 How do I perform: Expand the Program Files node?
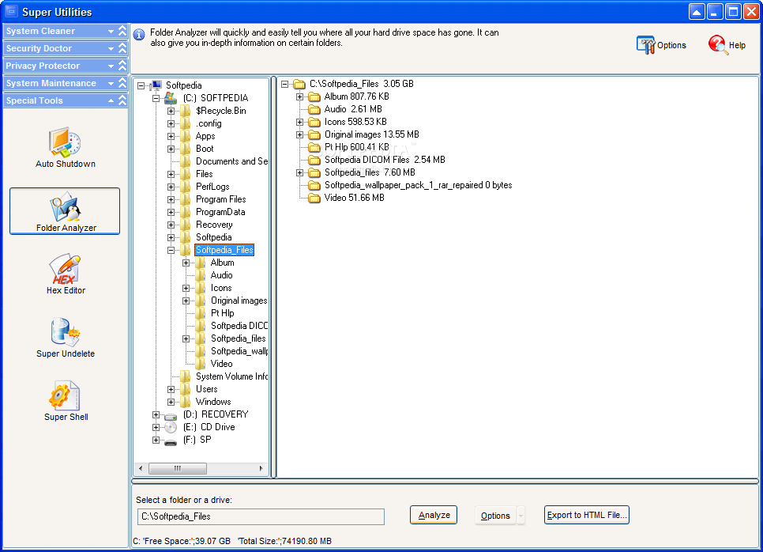[171, 200]
